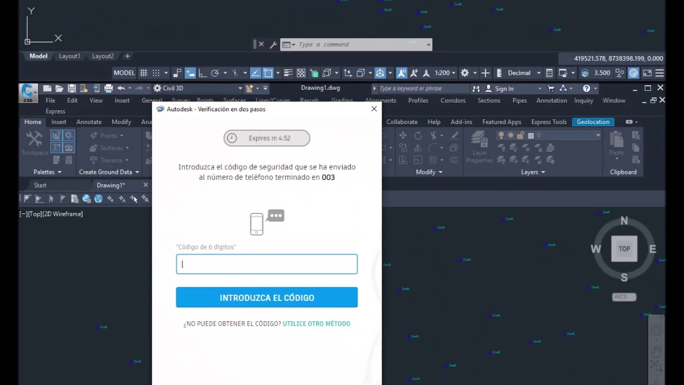
Task: Click the TOP face of the ViewCube
Action: 624,249
